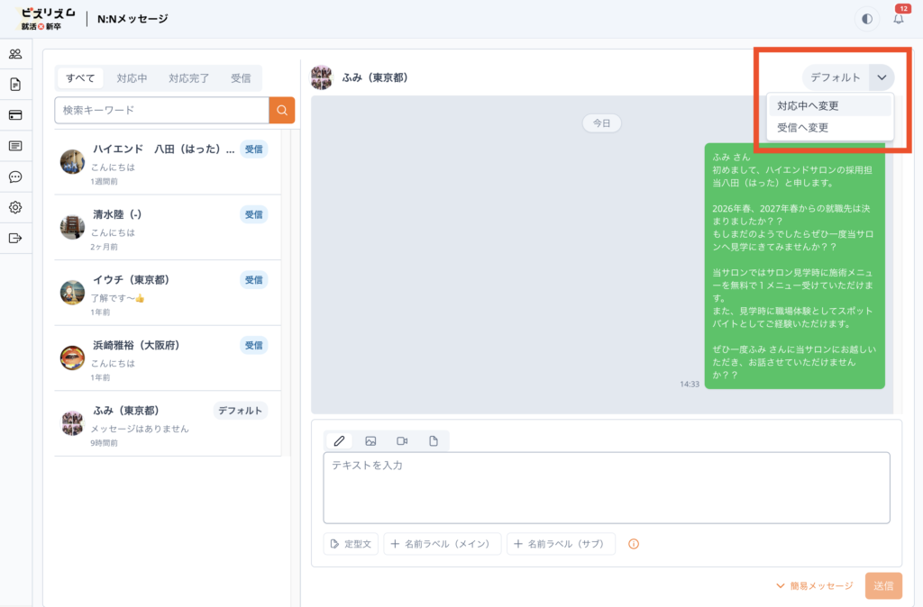Select the chat bubble icon in sidebar

pyautogui.click(x=15, y=177)
